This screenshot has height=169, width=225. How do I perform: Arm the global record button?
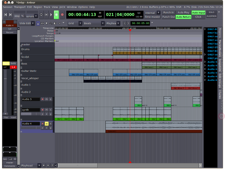[x=62, y=15]
